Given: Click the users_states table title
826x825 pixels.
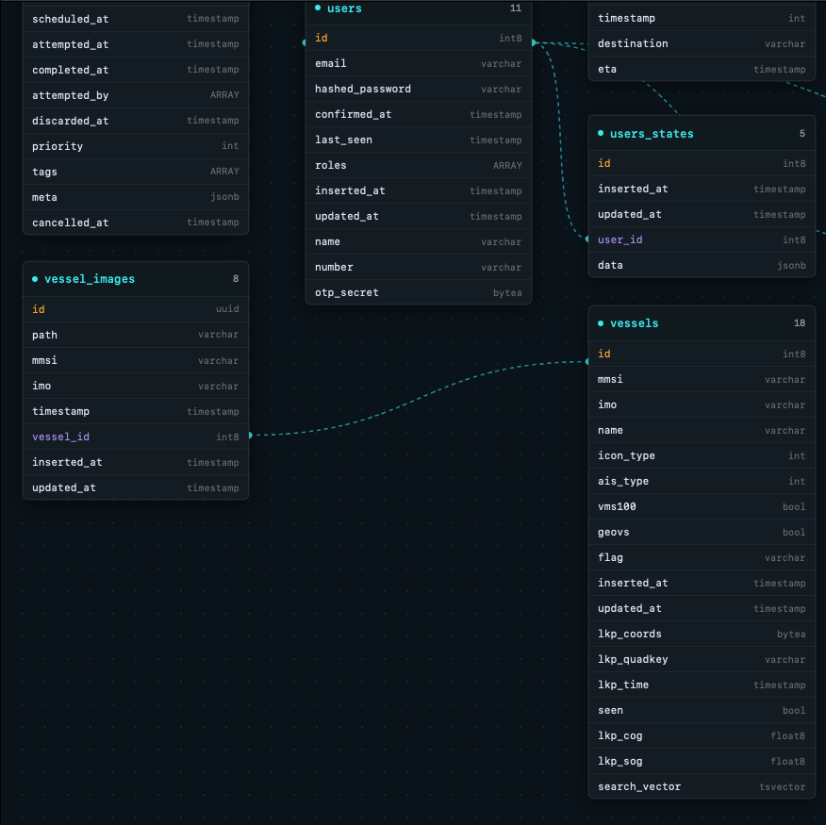Looking at the screenshot, I should pyautogui.click(x=652, y=134).
